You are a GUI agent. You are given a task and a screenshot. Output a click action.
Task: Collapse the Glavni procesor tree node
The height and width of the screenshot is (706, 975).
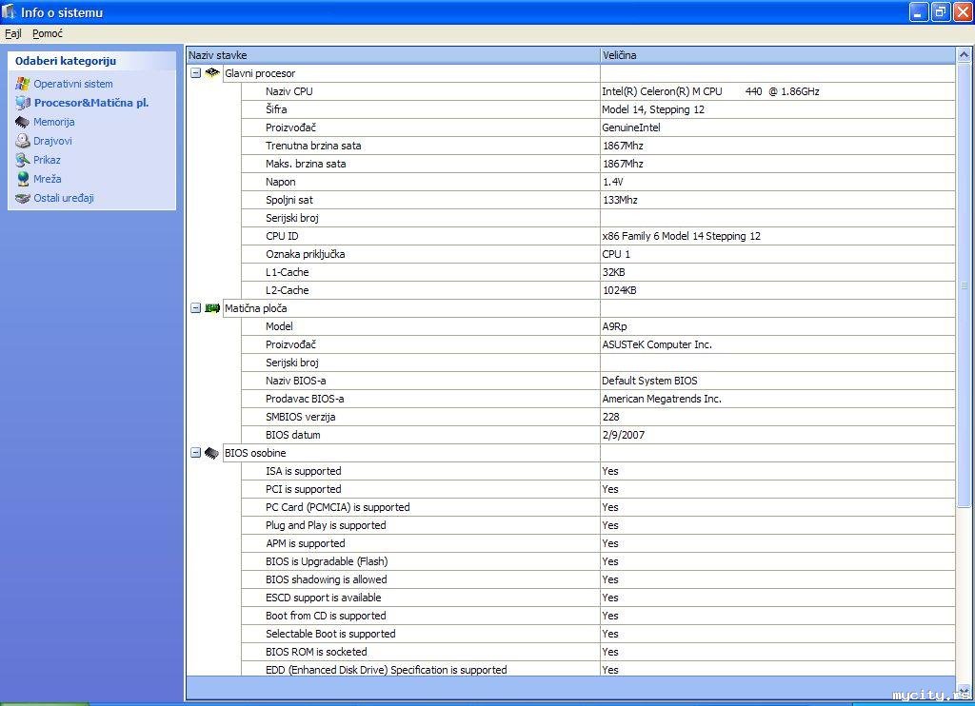pyautogui.click(x=196, y=72)
